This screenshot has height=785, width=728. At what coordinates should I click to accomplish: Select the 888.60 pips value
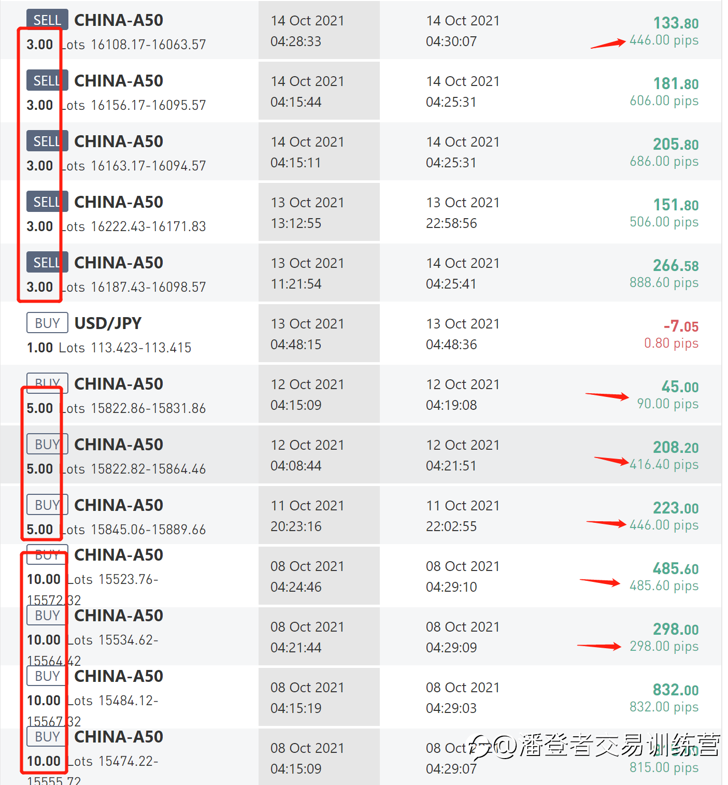click(664, 282)
